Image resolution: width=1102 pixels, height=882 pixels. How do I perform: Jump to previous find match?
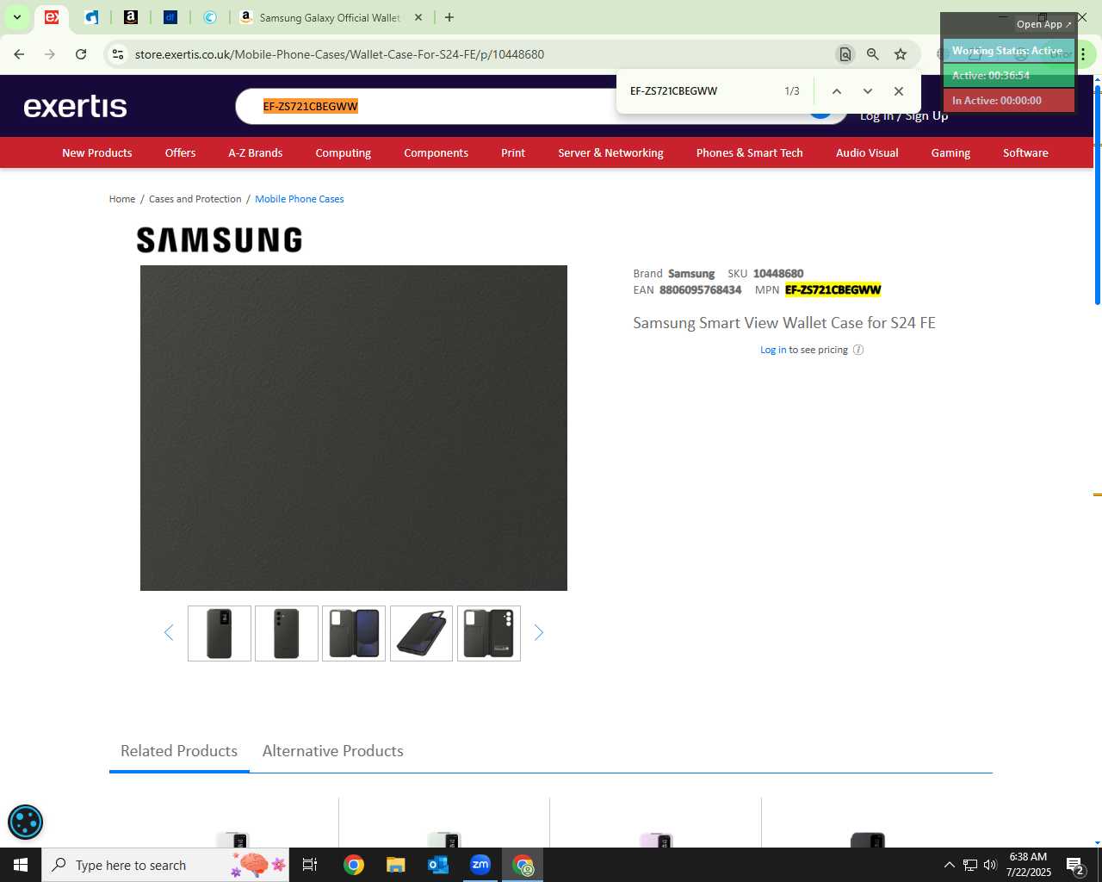836,91
